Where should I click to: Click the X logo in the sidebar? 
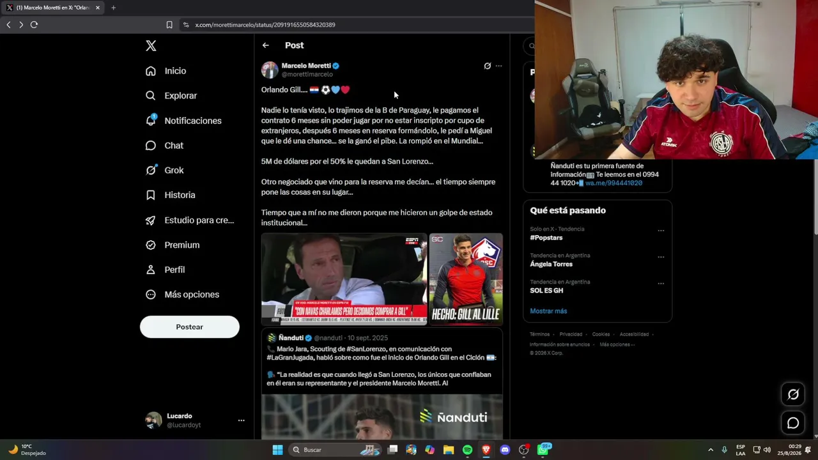pyautogui.click(x=151, y=45)
